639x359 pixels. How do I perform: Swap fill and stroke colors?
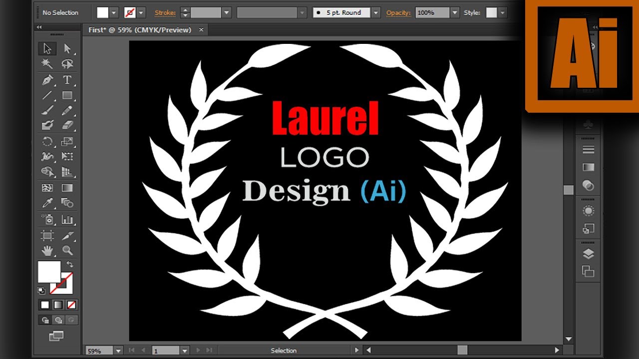[x=70, y=264]
